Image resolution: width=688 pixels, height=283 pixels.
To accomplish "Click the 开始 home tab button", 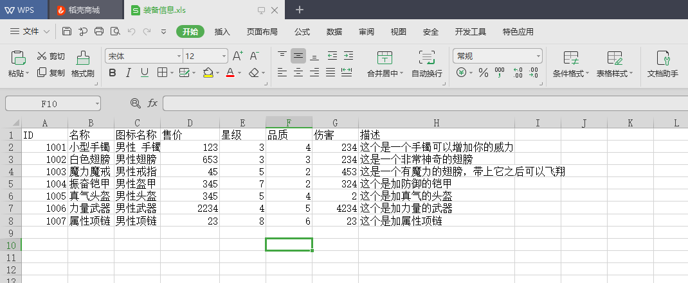I will click(x=190, y=31).
